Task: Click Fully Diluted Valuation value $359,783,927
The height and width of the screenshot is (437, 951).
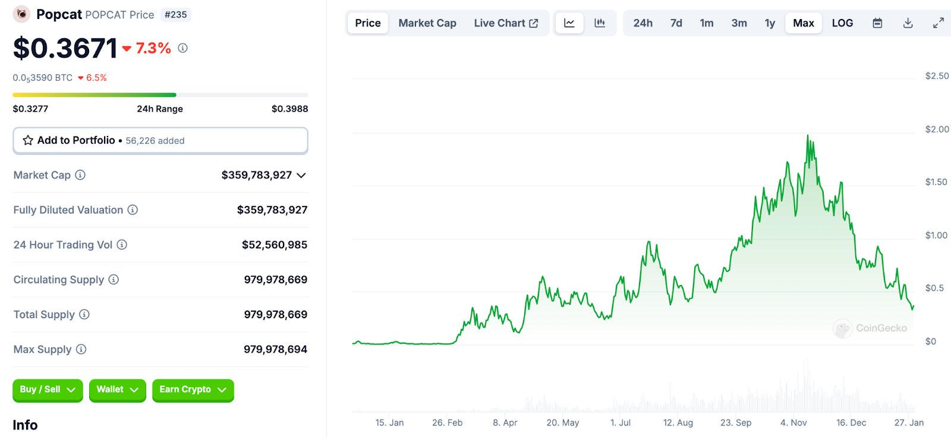Action: point(272,210)
